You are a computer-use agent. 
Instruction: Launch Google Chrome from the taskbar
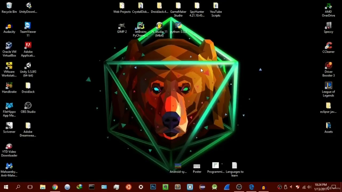(x=55, y=187)
